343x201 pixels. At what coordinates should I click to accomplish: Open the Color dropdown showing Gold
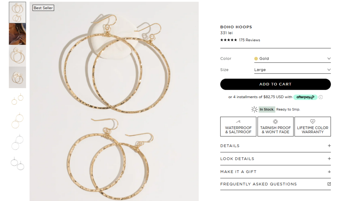point(292,58)
